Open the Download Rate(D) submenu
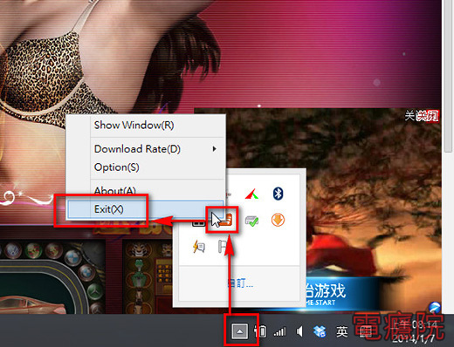 point(146,149)
